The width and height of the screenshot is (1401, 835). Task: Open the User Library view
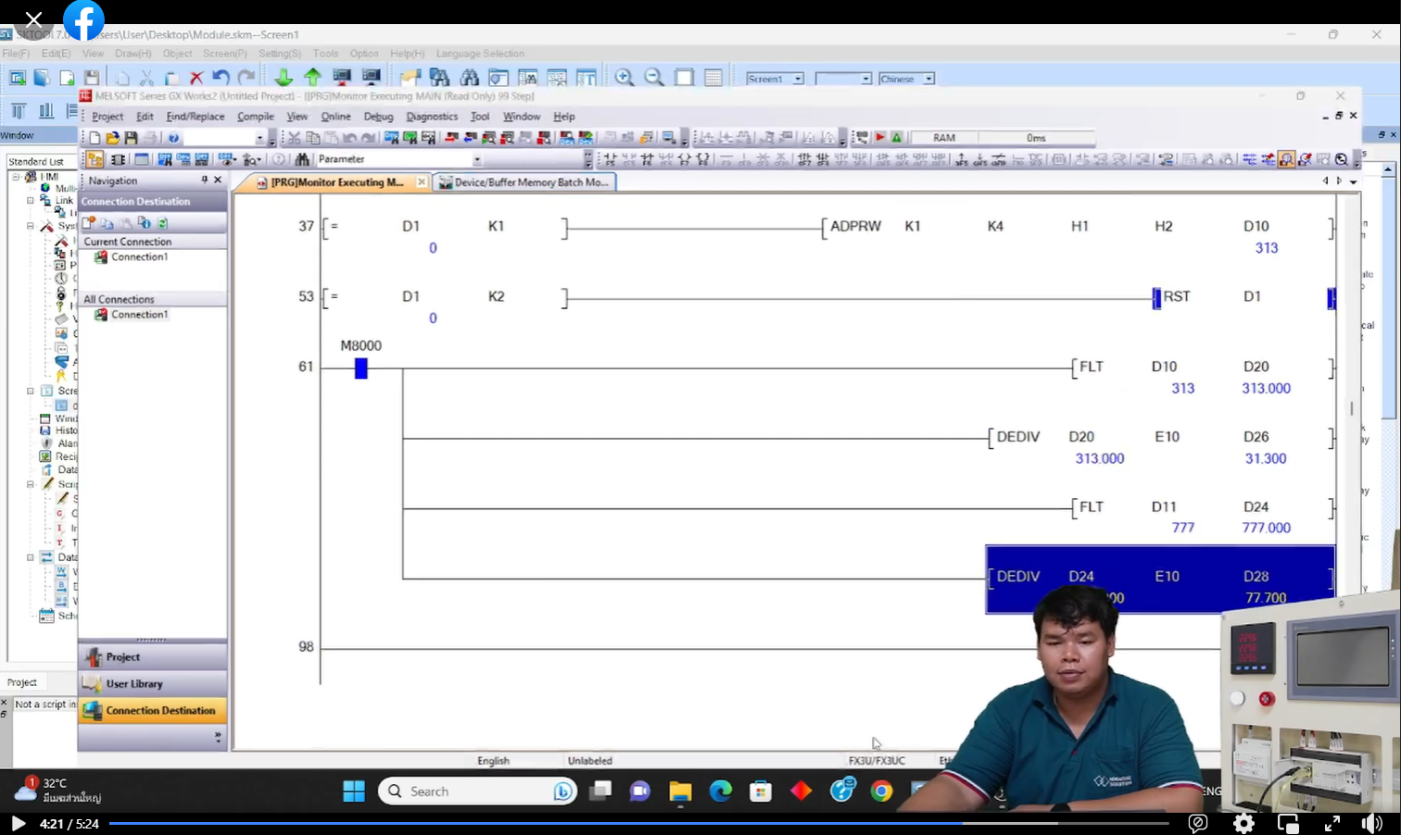152,684
